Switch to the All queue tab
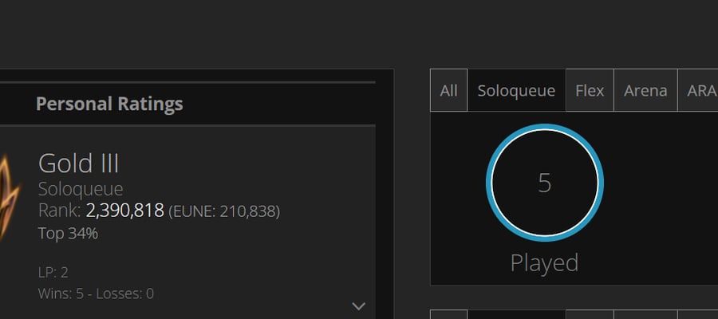Viewport: 718px width, 319px height. [448, 90]
